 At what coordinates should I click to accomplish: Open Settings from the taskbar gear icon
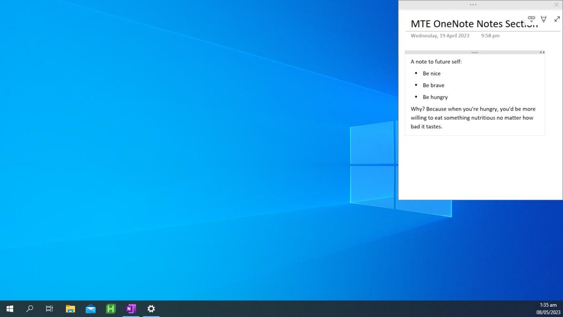tap(151, 309)
